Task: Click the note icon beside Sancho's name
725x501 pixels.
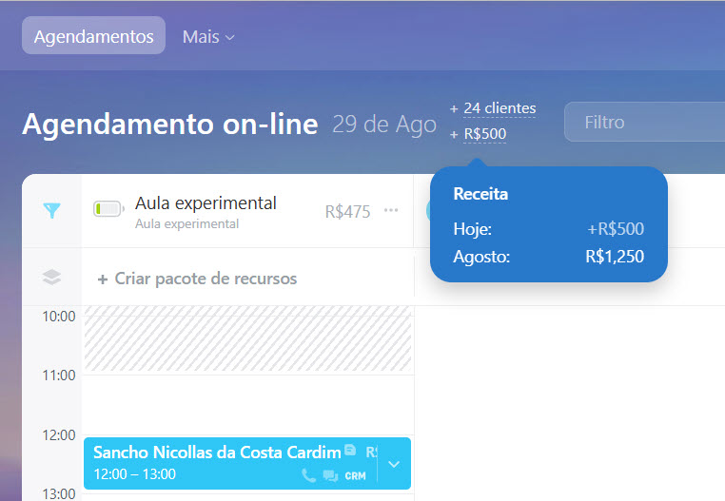Action: (x=350, y=451)
